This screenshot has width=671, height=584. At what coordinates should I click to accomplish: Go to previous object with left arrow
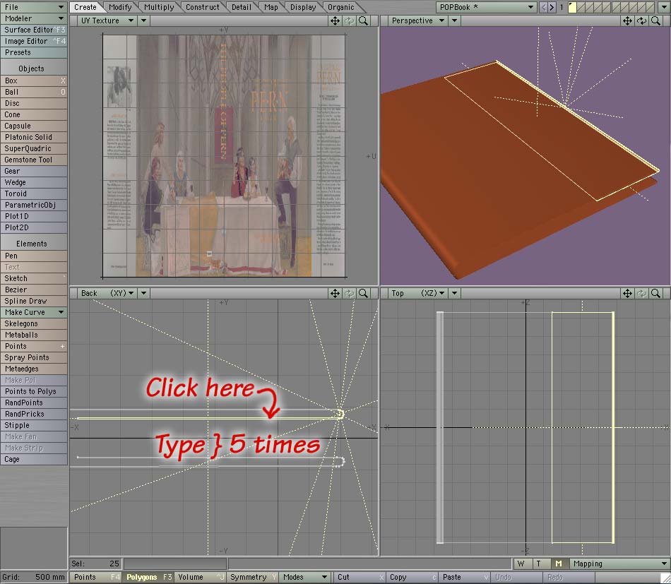click(543, 7)
